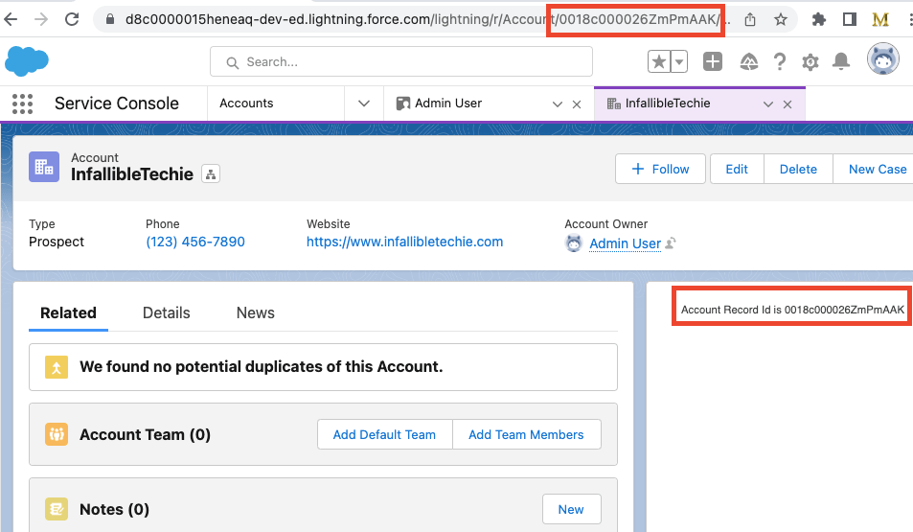
Task: Click the share page icon in address bar
Action: click(x=750, y=20)
